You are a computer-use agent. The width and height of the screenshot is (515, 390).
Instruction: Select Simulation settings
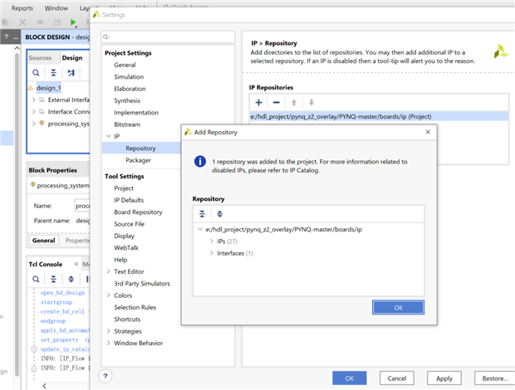coord(129,76)
